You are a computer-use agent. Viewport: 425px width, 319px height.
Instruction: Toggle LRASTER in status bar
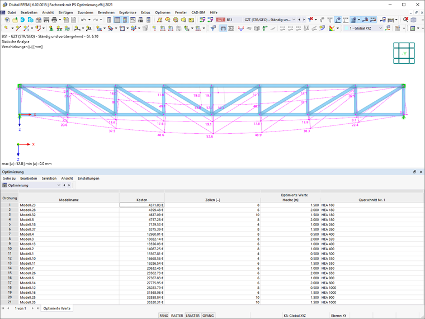coord(193,316)
